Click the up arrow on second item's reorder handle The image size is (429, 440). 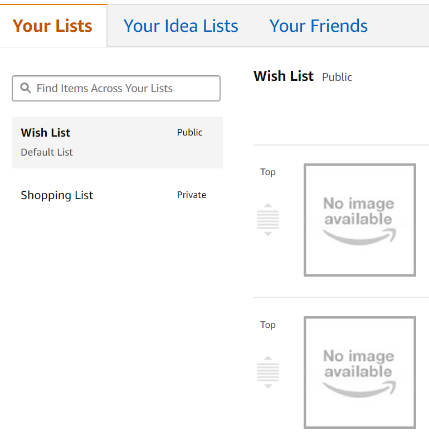[x=268, y=358]
